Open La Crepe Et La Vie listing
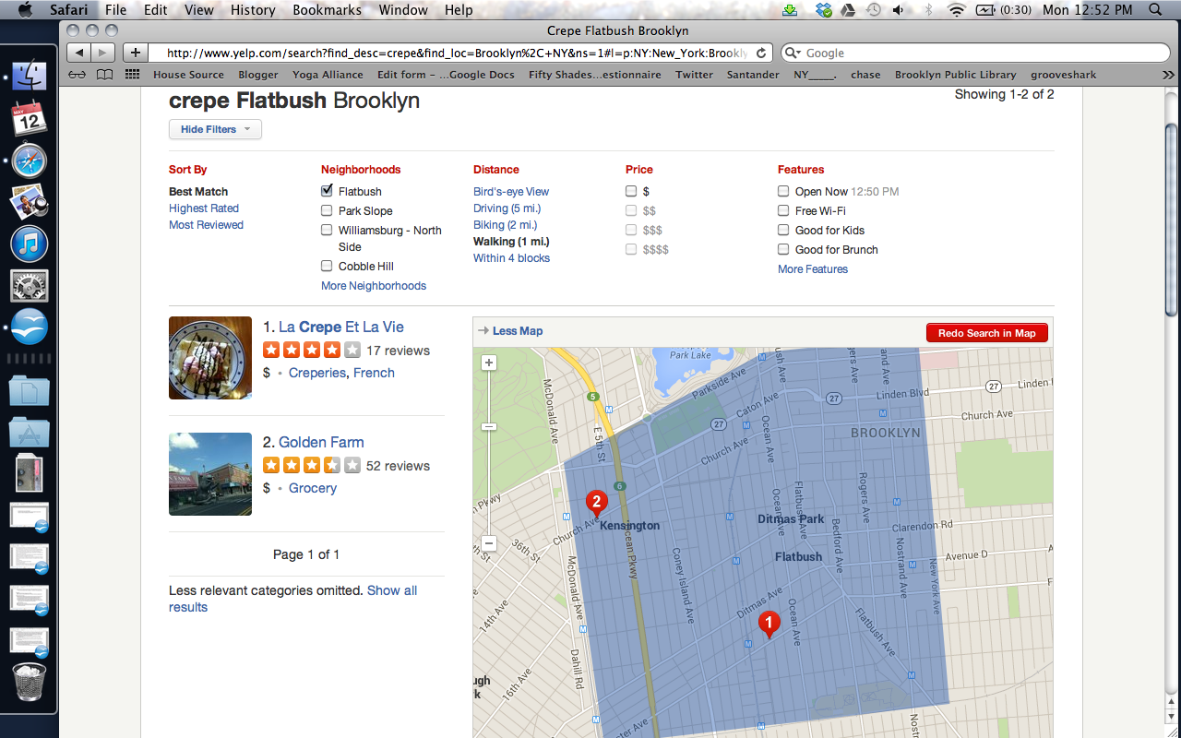The width and height of the screenshot is (1181, 738). [x=341, y=327]
